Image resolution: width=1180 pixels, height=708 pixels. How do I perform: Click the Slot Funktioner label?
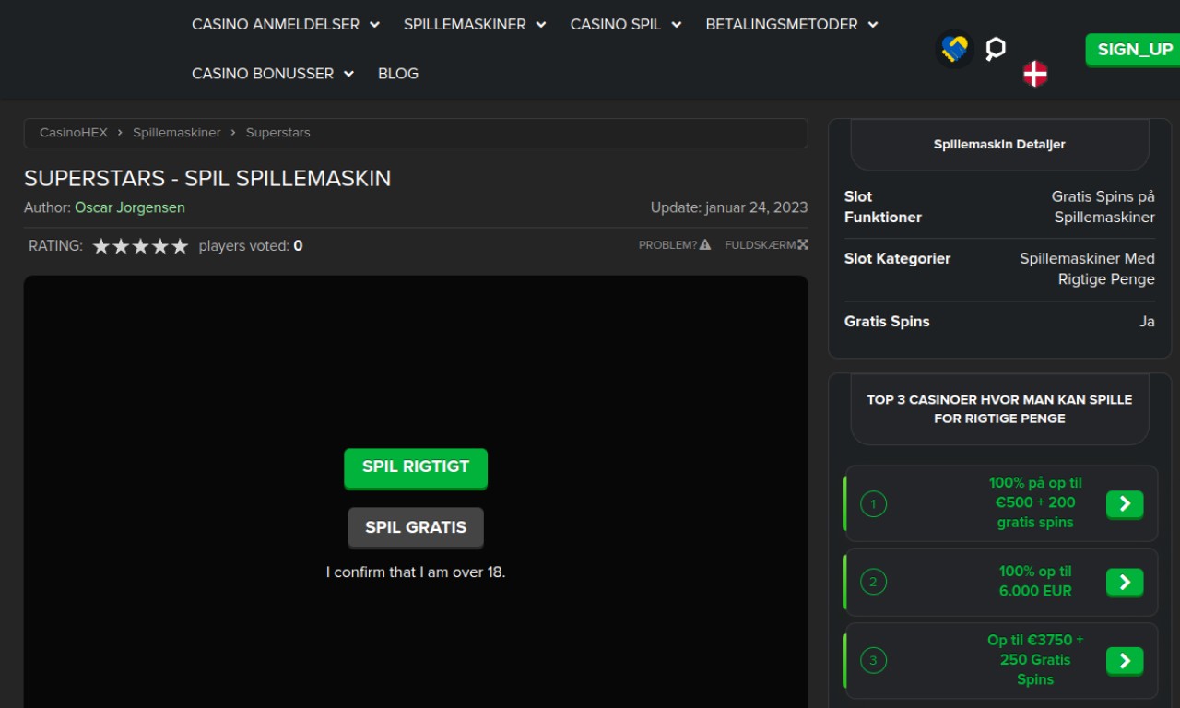tap(883, 207)
